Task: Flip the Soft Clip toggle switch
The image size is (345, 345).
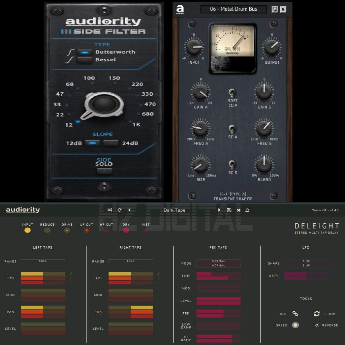Action: (232, 92)
